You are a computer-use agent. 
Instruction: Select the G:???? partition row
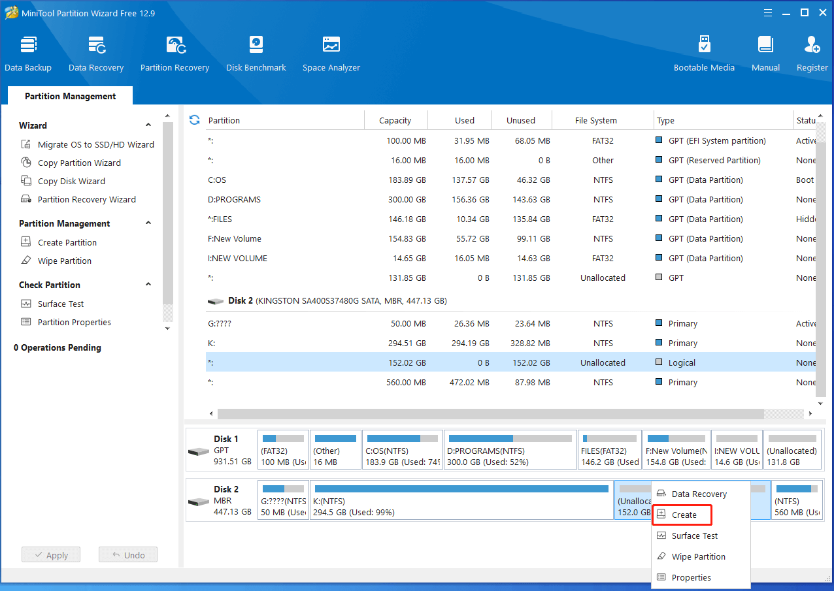(x=511, y=323)
